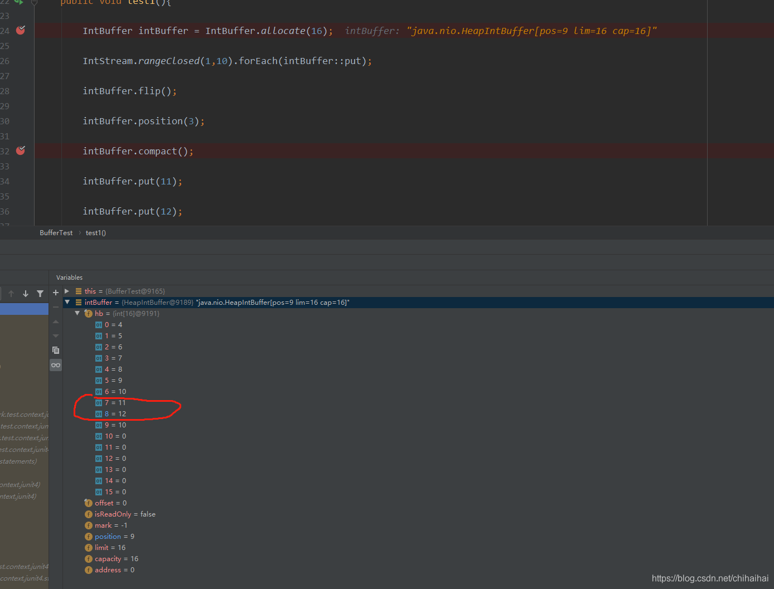Click the remove watch minus icon
The height and width of the screenshot is (589, 774).
point(56,307)
